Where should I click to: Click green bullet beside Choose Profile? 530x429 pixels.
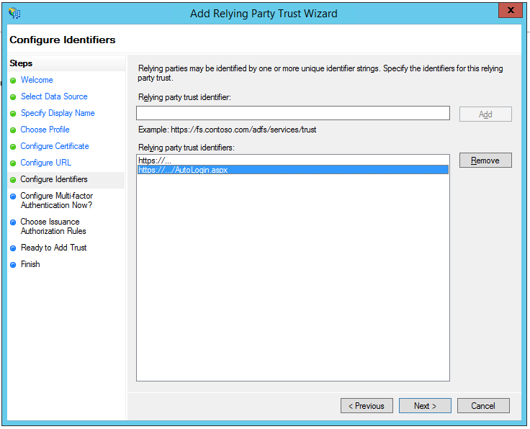(13, 130)
